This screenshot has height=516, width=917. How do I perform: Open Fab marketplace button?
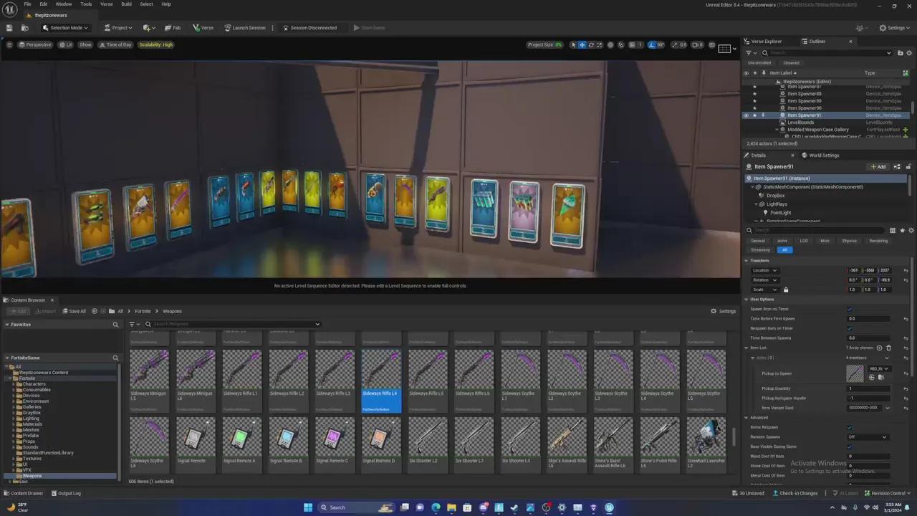173,28
